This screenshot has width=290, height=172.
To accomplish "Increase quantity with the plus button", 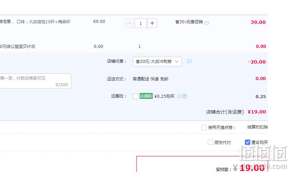I will (x=152, y=23).
